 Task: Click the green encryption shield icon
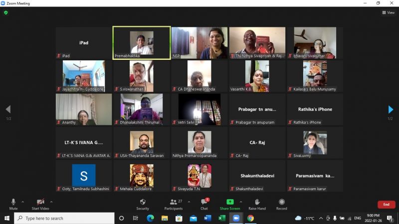click(6, 12)
